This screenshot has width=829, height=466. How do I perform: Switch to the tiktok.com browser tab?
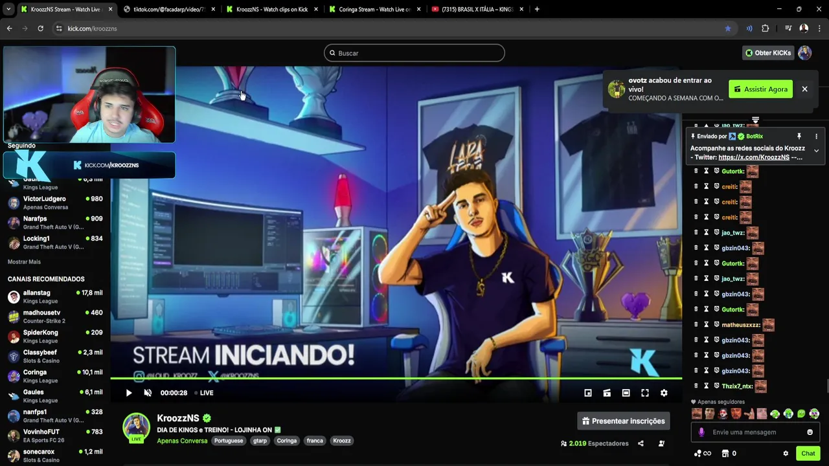click(168, 9)
